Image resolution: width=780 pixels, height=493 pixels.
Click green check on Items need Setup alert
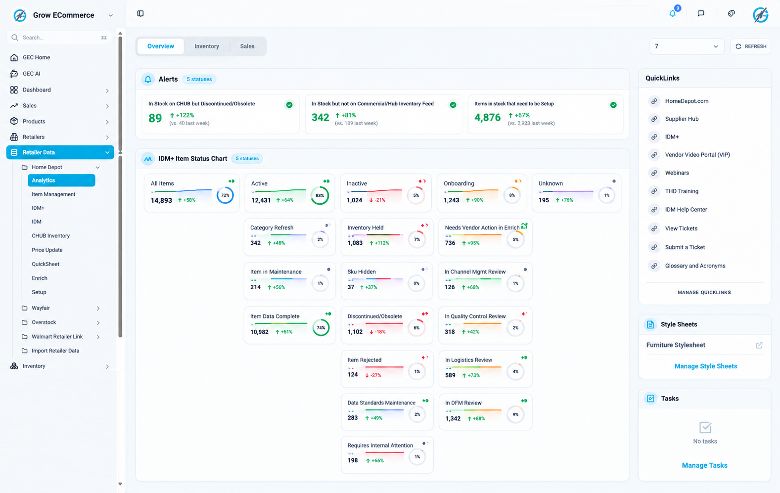pos(613,105)
